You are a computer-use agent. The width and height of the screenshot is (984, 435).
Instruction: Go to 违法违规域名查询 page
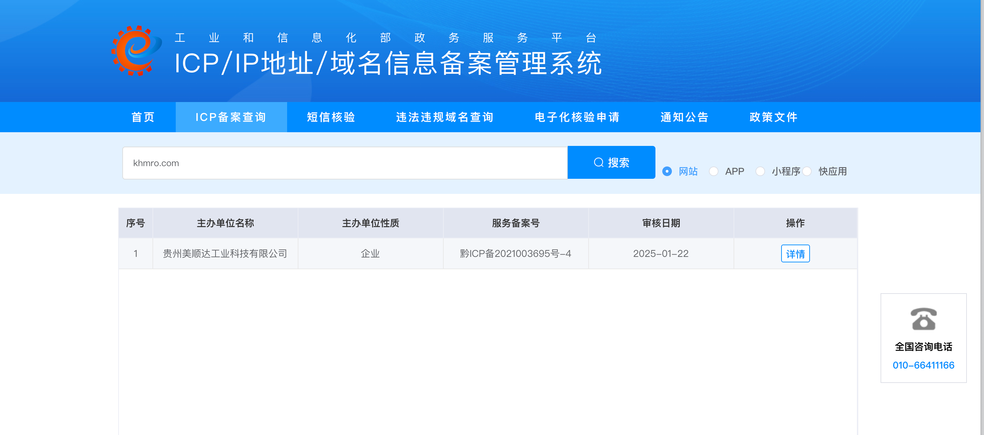coord(445,117)
